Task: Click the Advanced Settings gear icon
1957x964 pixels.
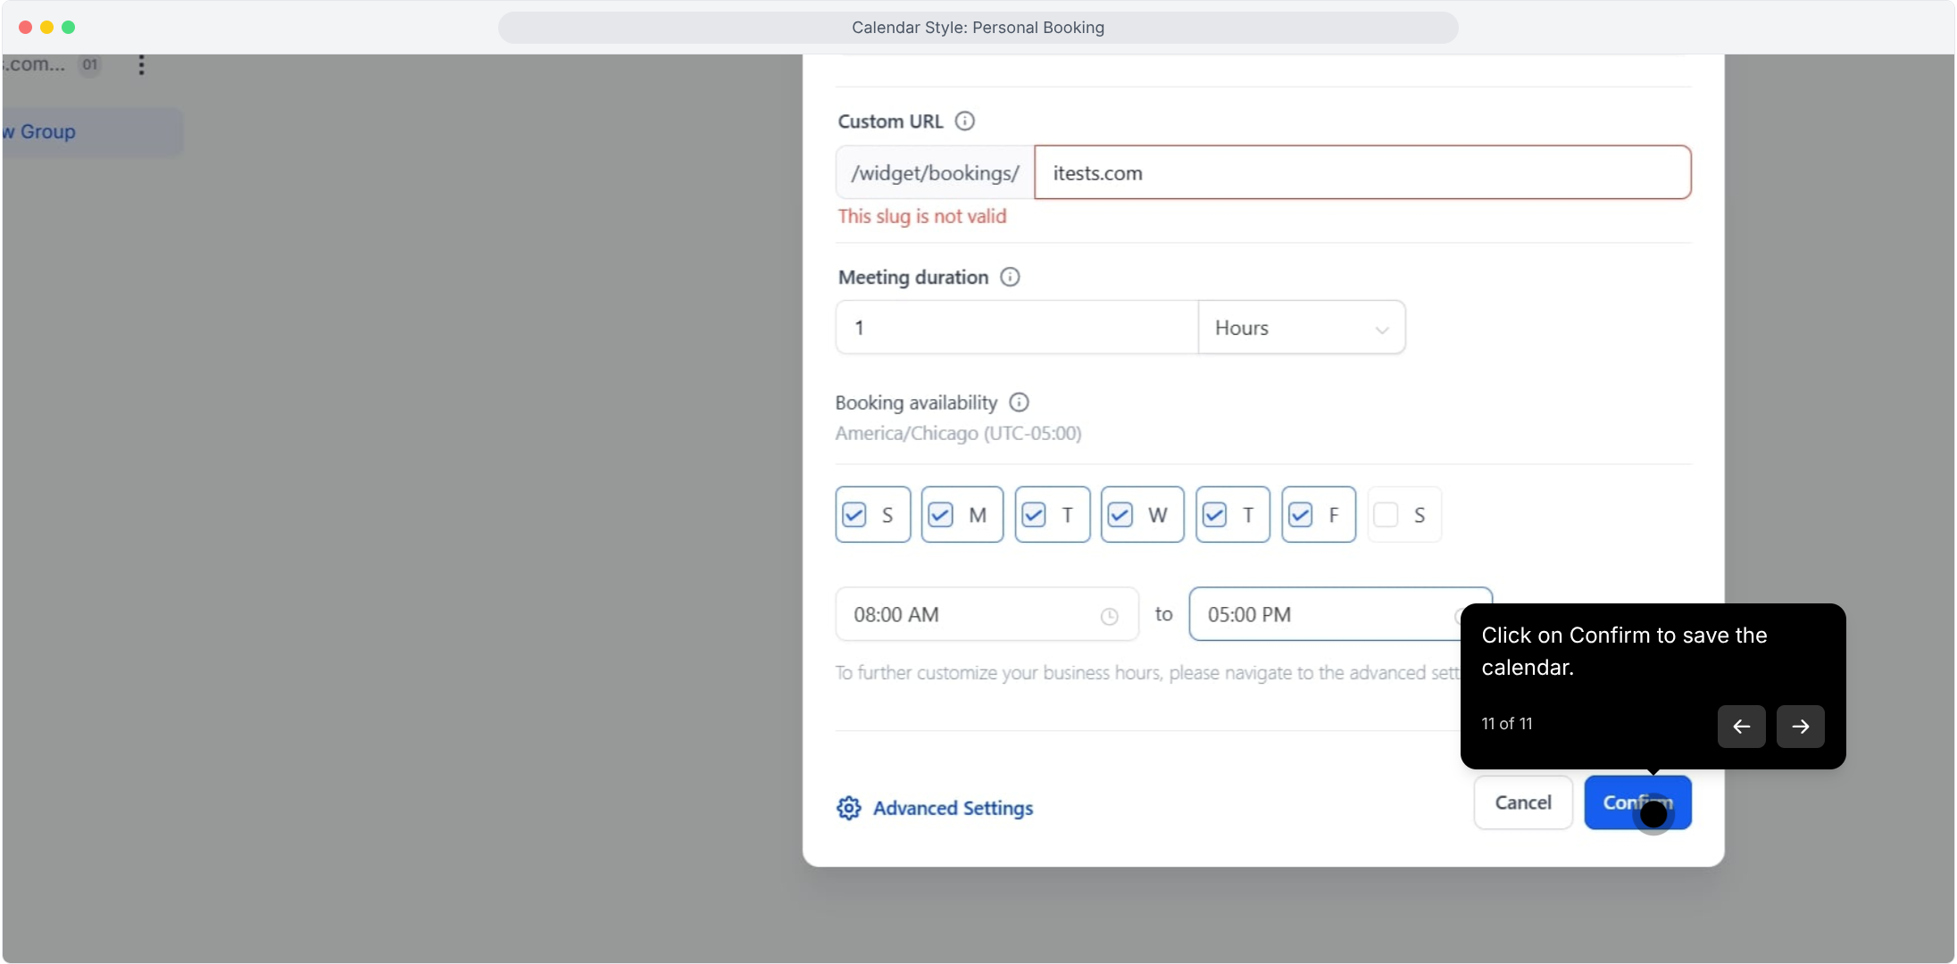Action: tap(848, 808)
